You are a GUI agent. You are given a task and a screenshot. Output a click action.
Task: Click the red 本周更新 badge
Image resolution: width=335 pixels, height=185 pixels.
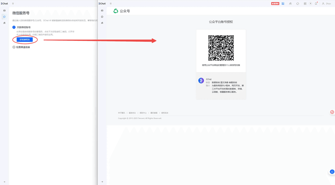pyautogui.click(x=275, y=4)
